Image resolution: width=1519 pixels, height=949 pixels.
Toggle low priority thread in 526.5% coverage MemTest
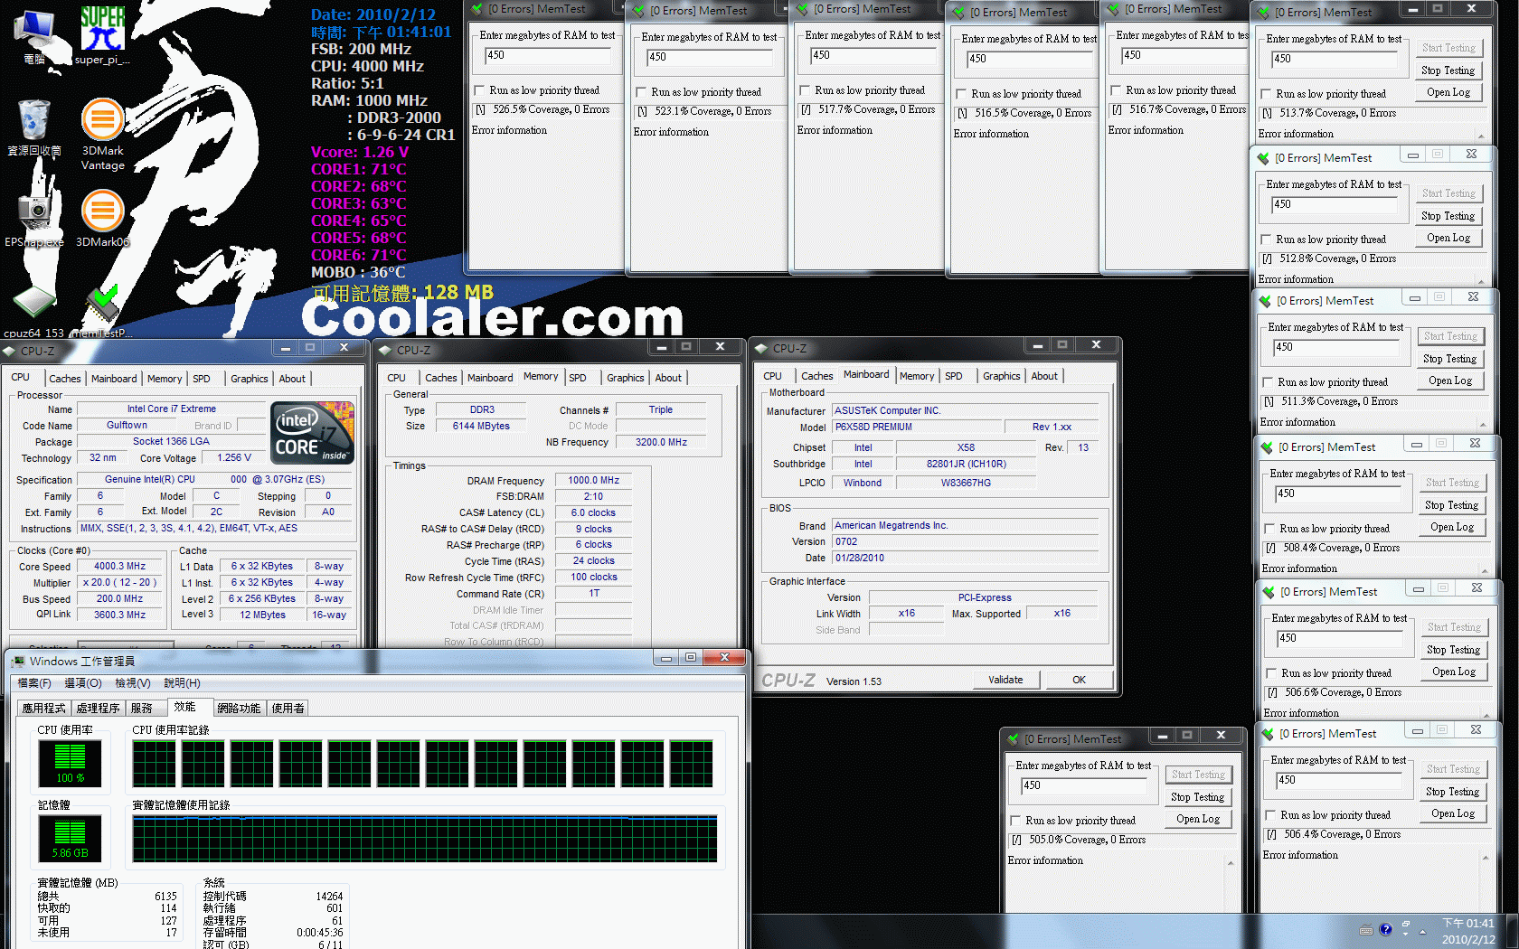(480, 91)
